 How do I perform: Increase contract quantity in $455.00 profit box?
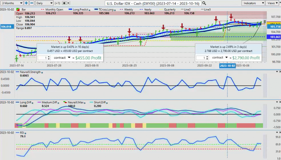pos(49,57)
